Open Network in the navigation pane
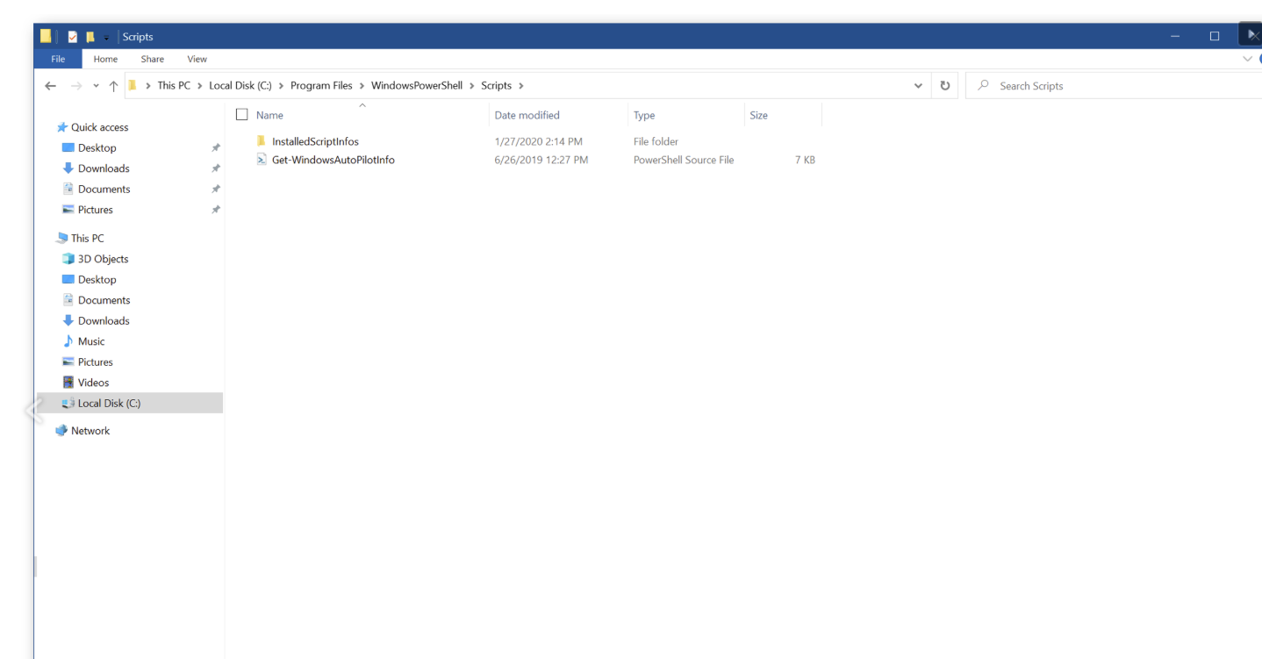This screenshot has width=1262, height=659. click(90, 431)
